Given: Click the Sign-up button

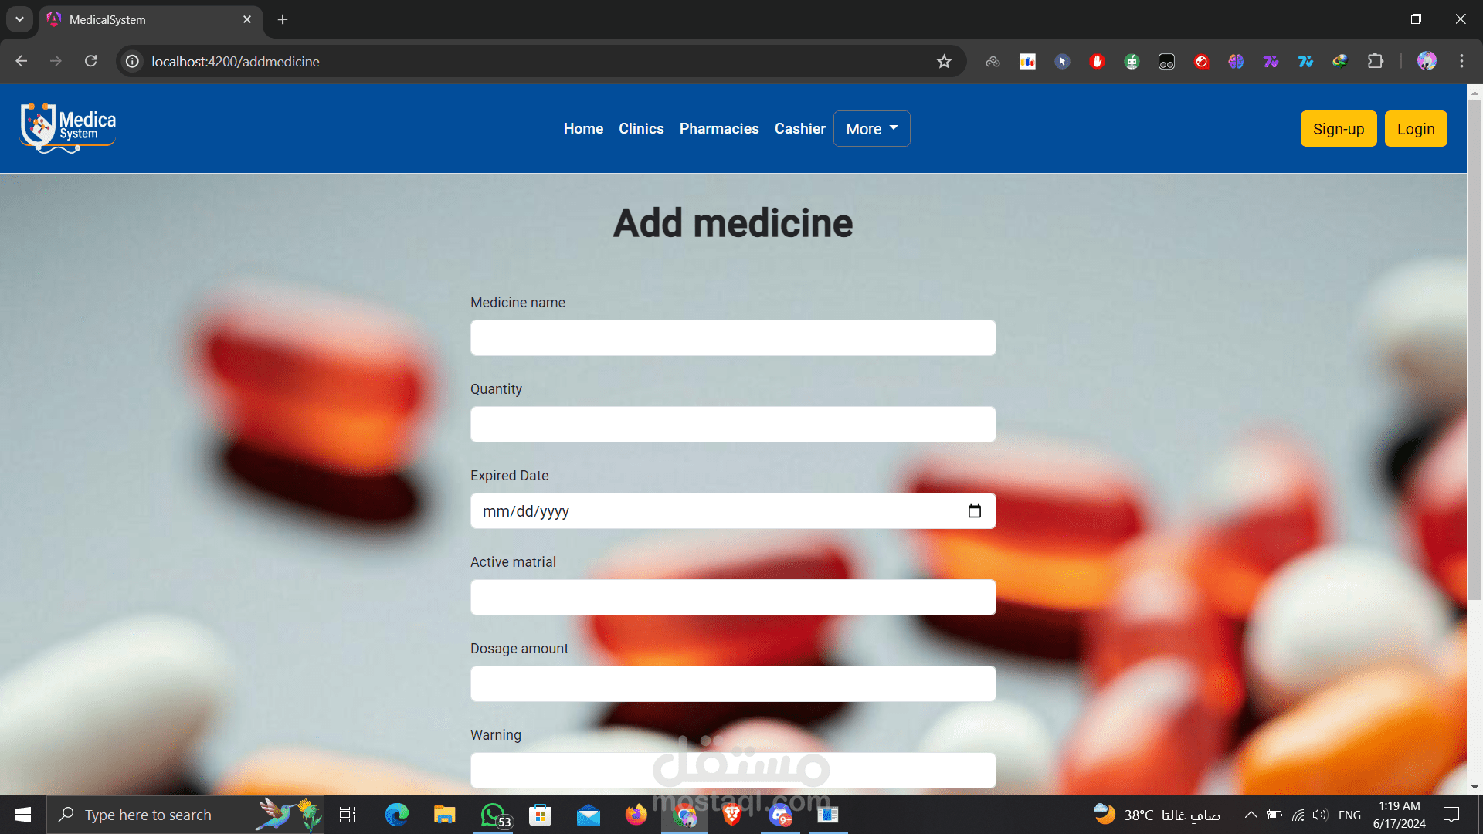Looking at the screenshot, I should pos(1338,129).
